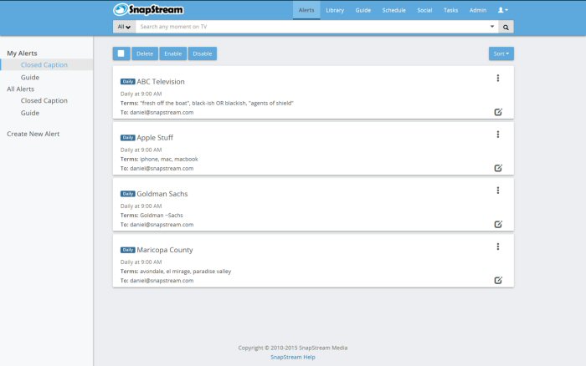This screenshot has height=366, width=586.
Task: Select Closed Caption under All Alerts
Action: (44, 100)
